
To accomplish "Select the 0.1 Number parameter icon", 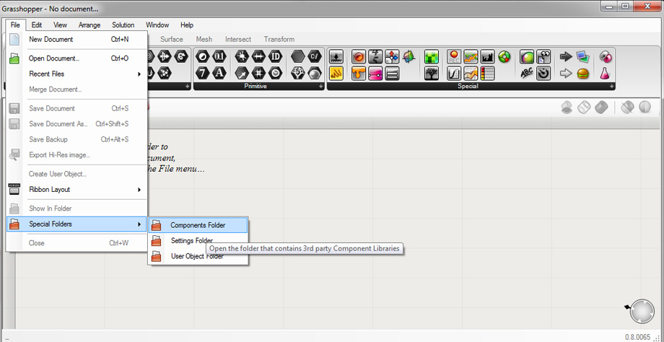I will (219, 56).
